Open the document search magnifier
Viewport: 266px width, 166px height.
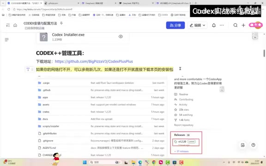(236, 25)
